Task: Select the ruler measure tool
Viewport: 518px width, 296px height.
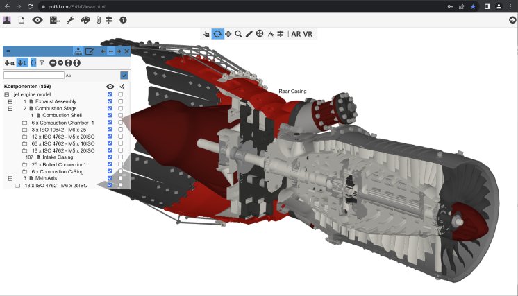Action: point(249,34)
